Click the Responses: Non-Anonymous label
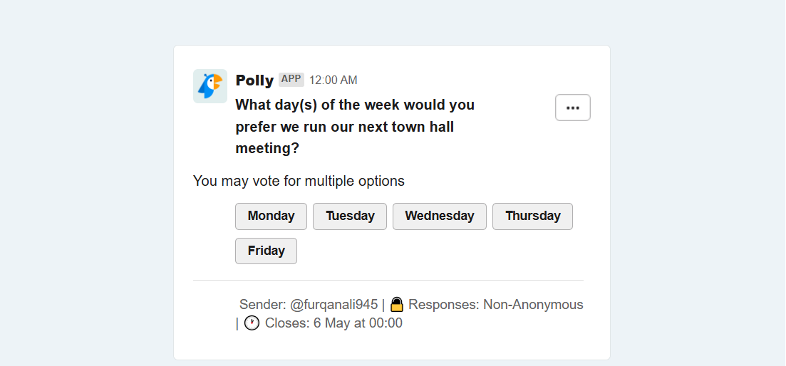786x366 pixels. (x=496, y=305)
